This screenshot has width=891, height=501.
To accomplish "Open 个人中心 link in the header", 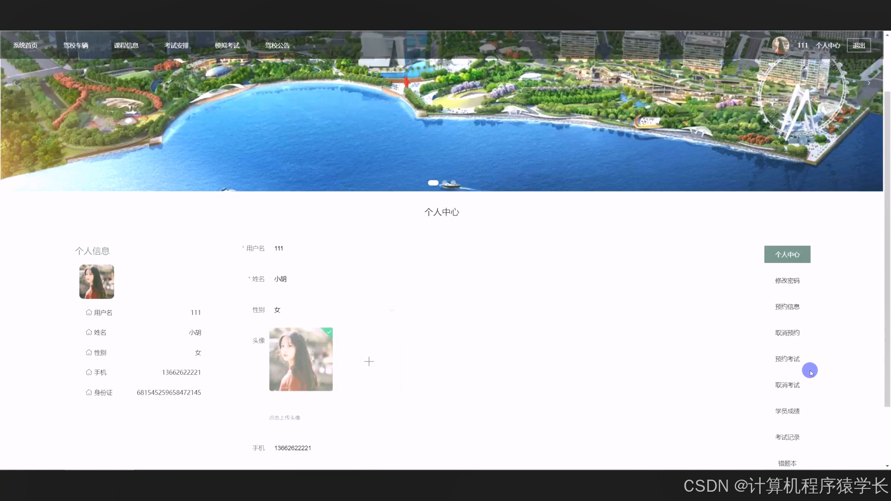I will 828,45.
